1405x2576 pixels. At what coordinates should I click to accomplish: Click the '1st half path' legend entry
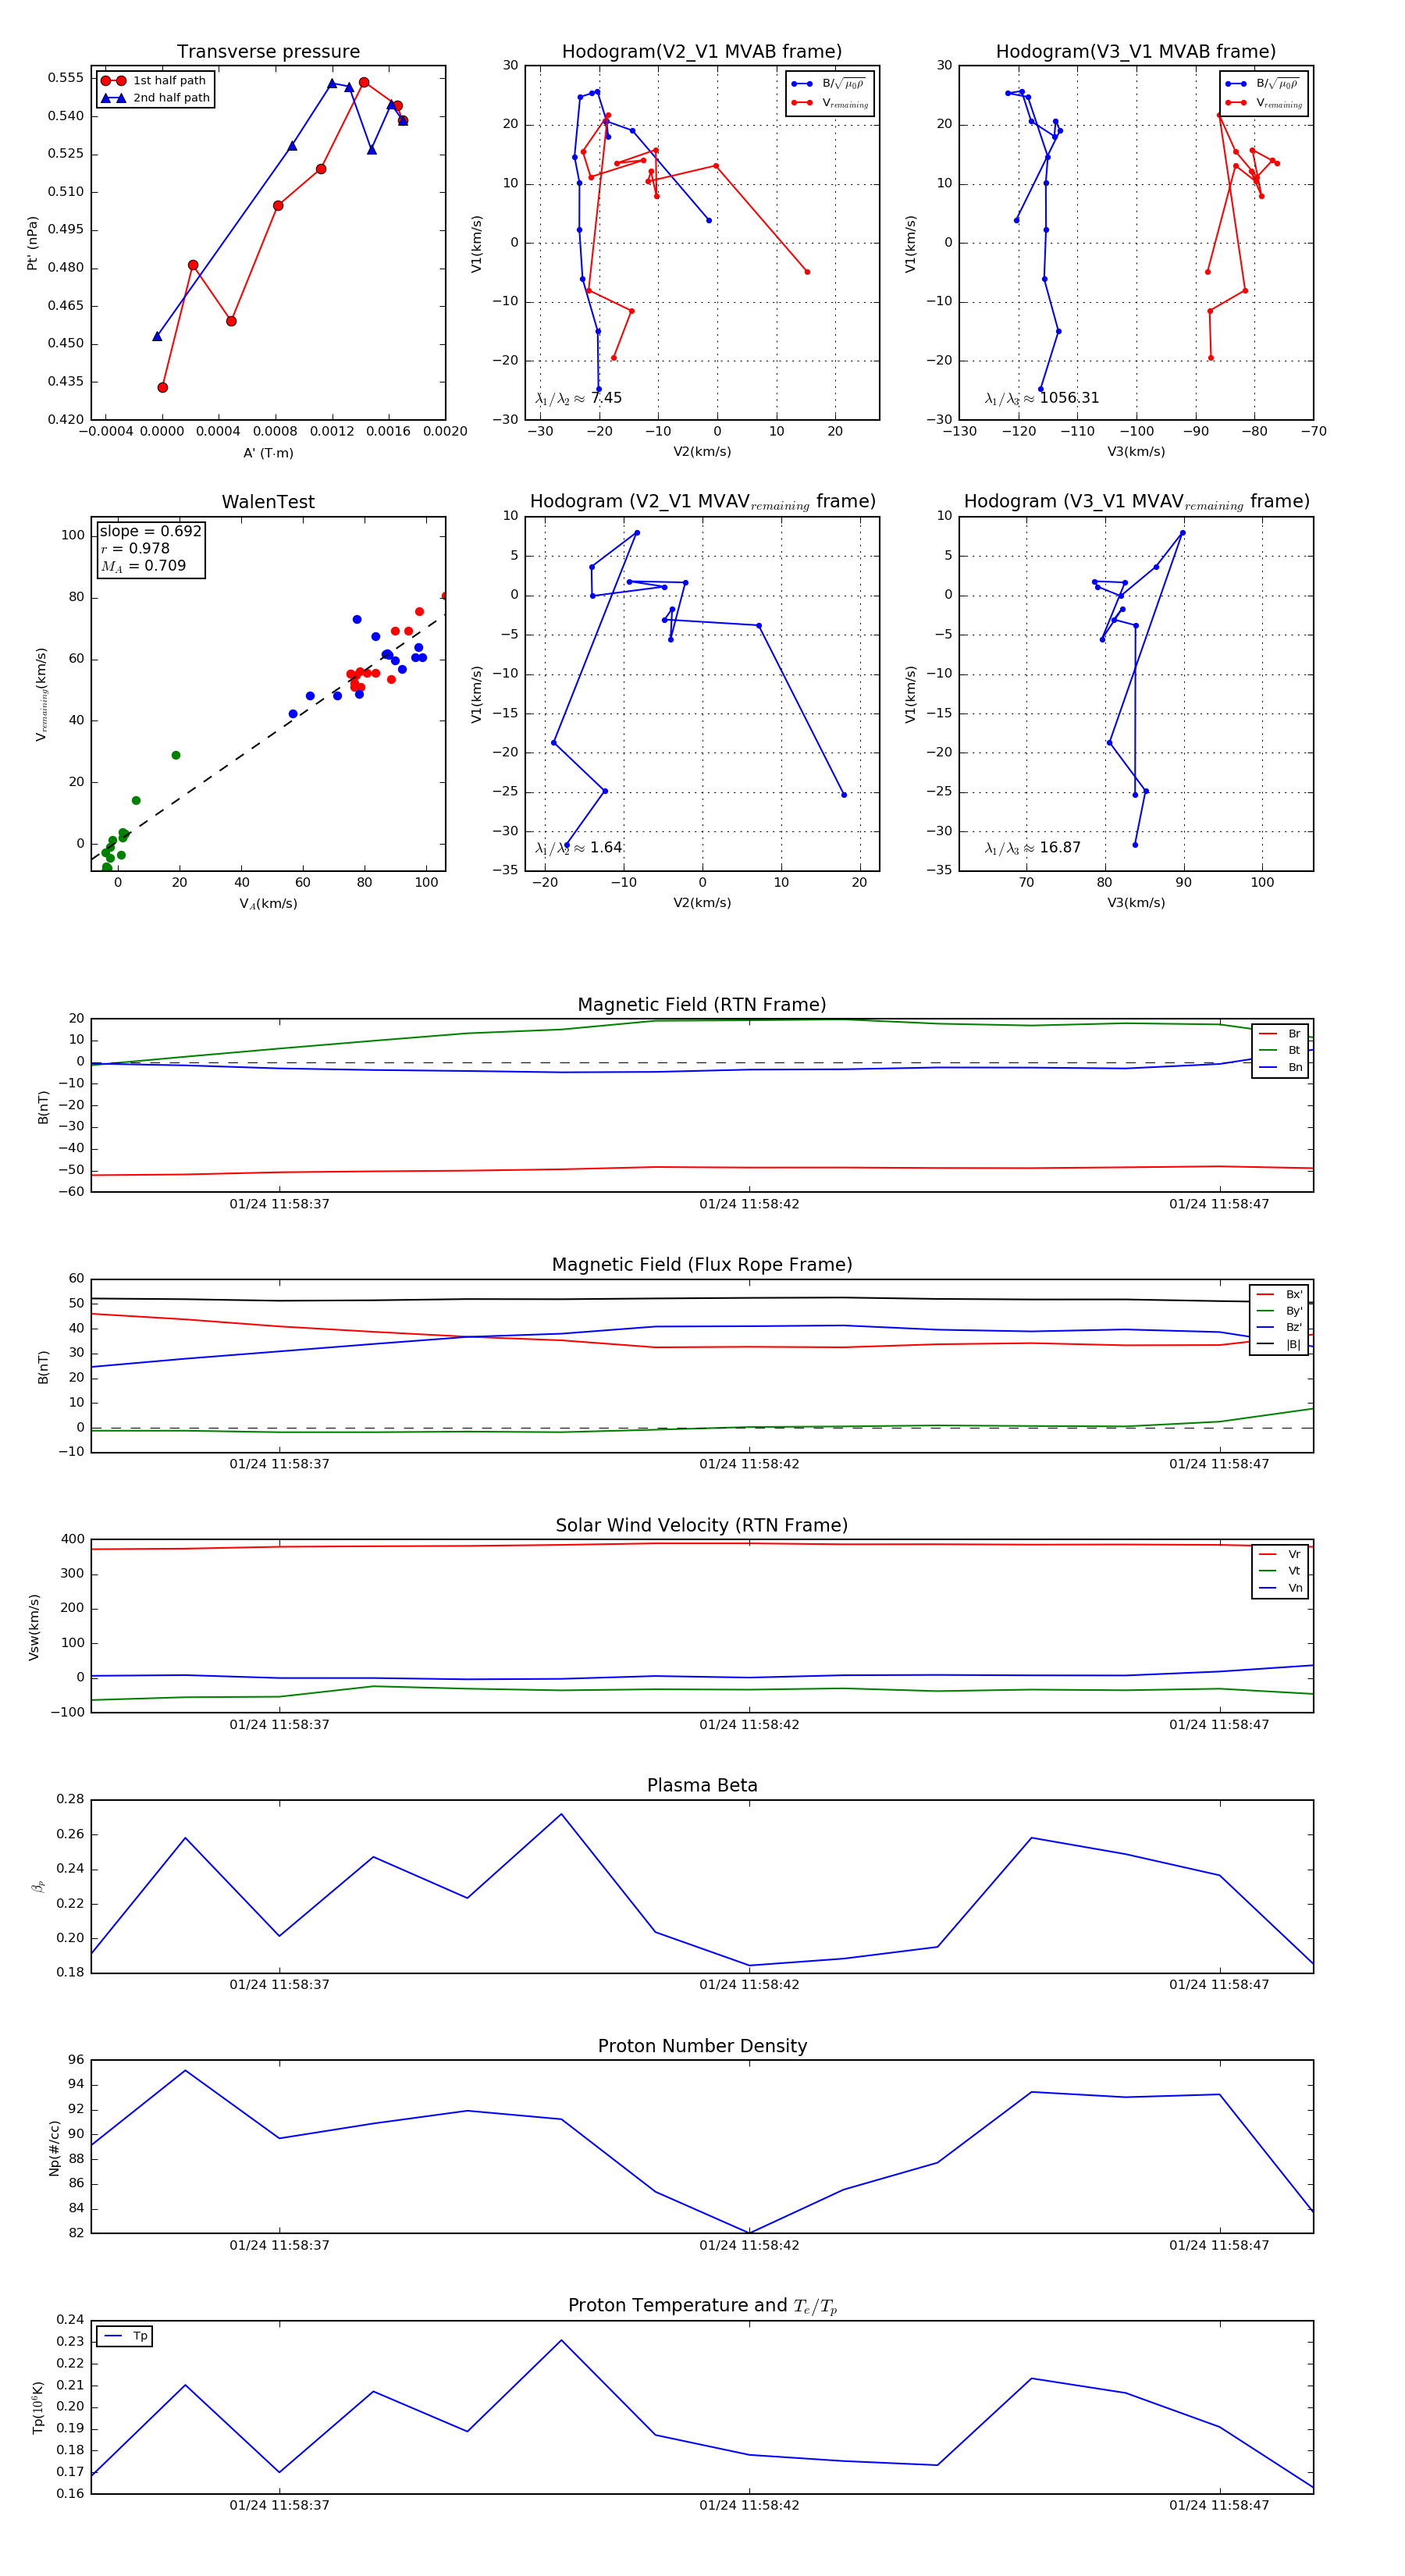[155, 81]
